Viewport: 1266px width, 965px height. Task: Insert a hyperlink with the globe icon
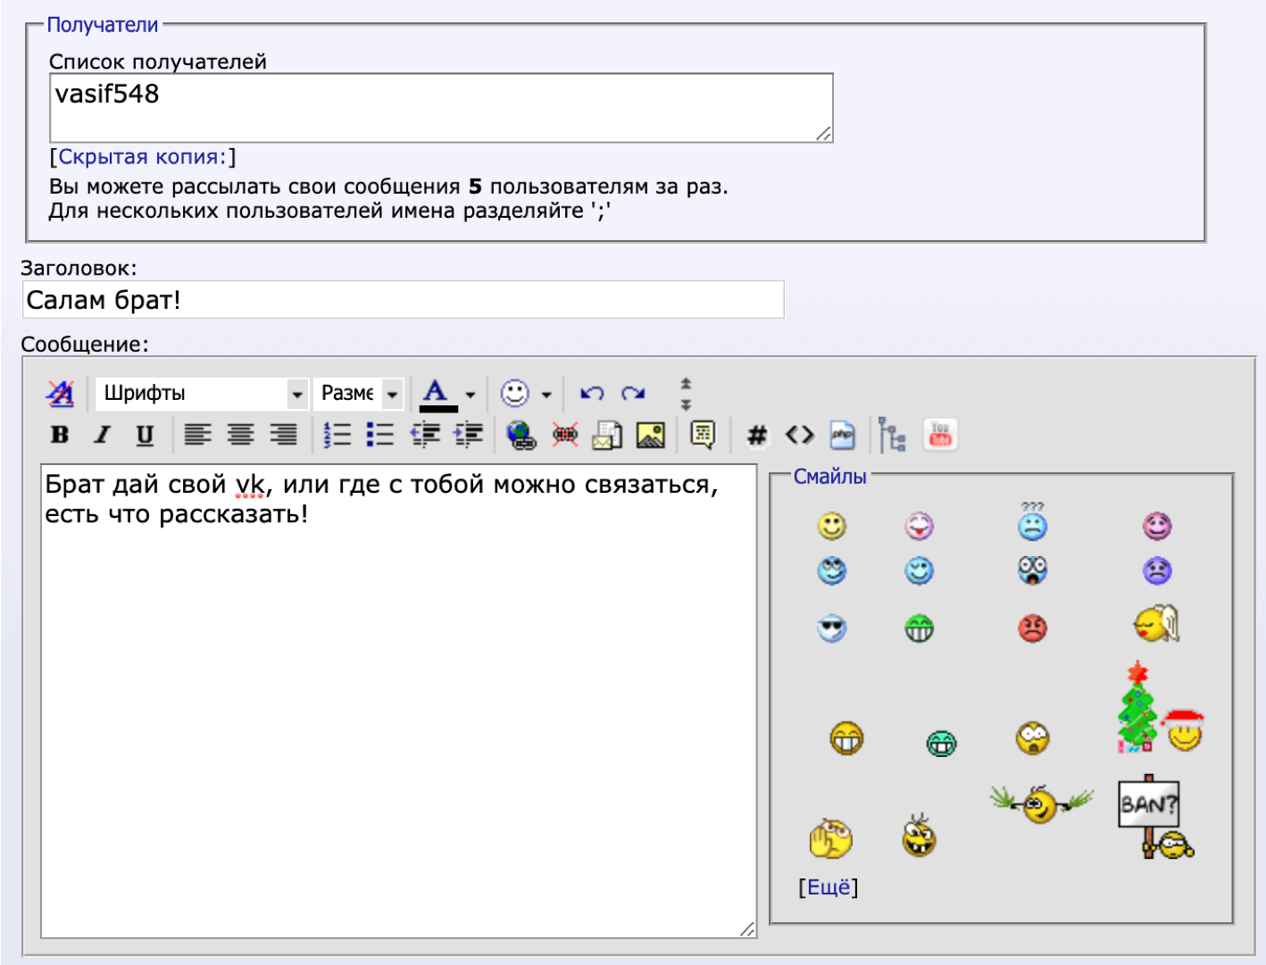521,435
